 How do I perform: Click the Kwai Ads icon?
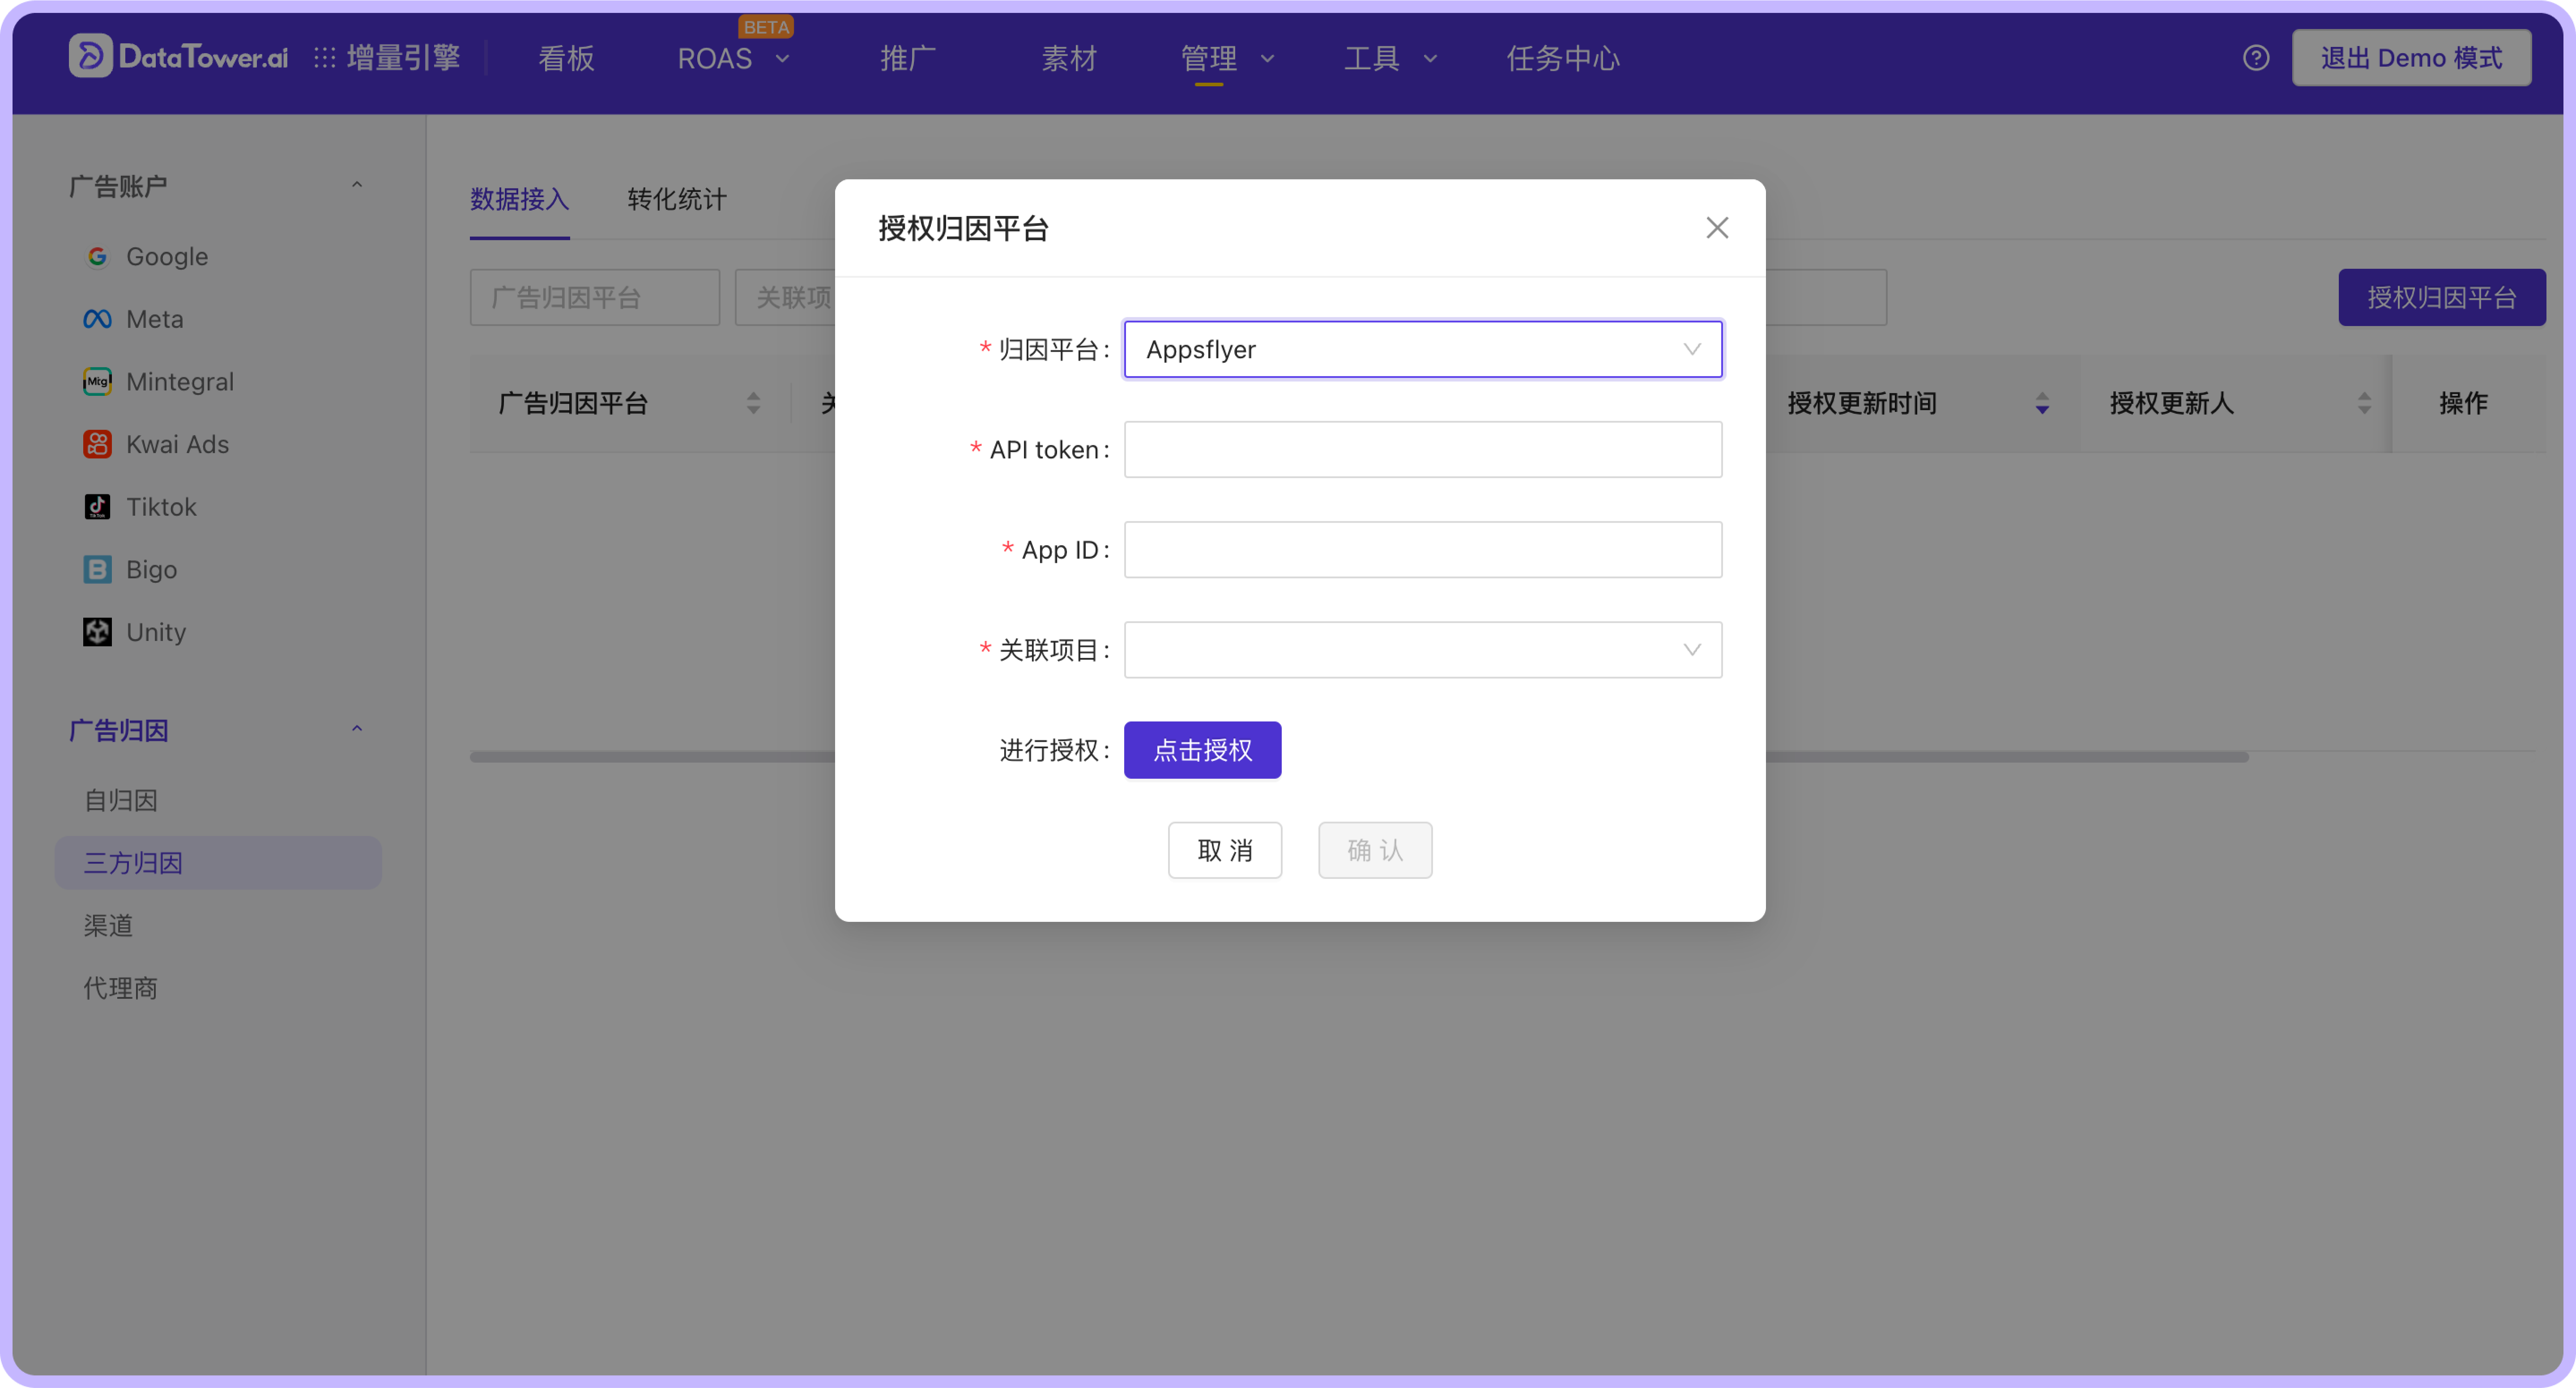(97, 445)
